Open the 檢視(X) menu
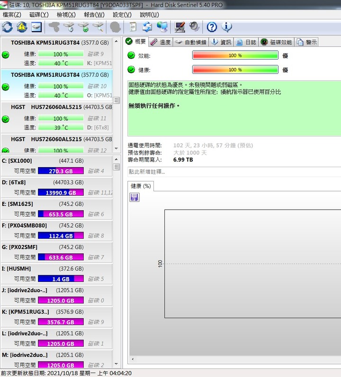 (66, 15)
